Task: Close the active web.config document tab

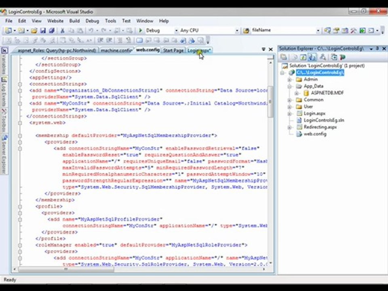Action: click(271, 49)
